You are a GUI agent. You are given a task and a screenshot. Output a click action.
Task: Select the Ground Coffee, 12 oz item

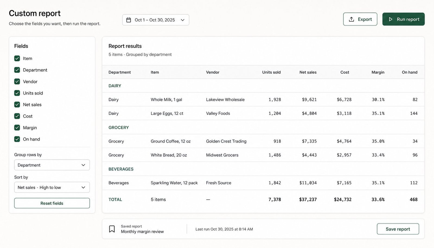pyautogui.click(x=171, y=141)
